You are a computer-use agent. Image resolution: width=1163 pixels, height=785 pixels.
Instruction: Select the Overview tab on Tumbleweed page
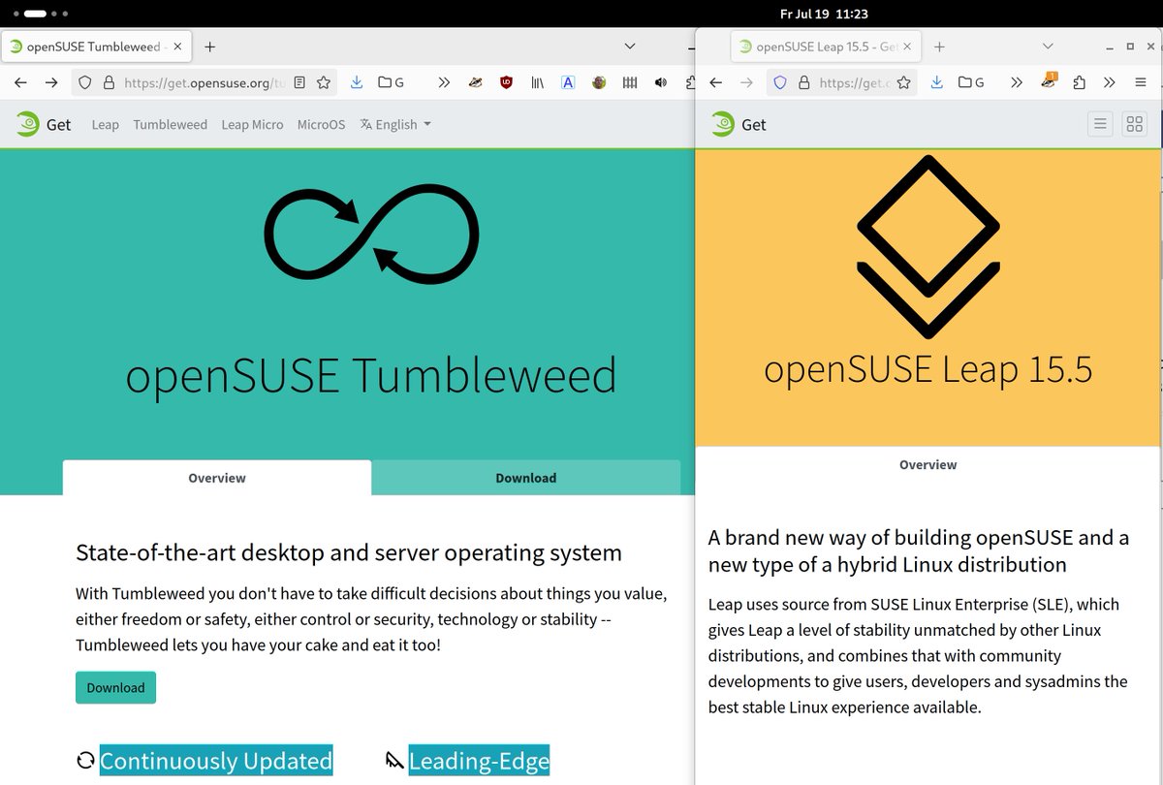click(217, 478)
